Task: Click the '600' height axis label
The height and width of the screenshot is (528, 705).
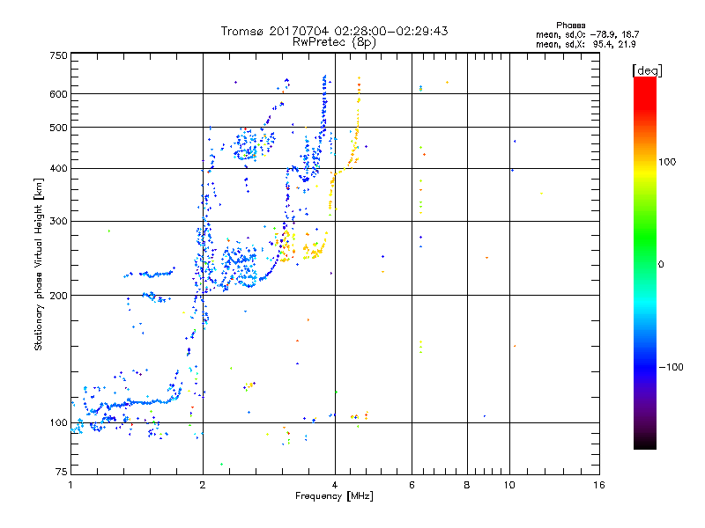Action: (58, 94)
